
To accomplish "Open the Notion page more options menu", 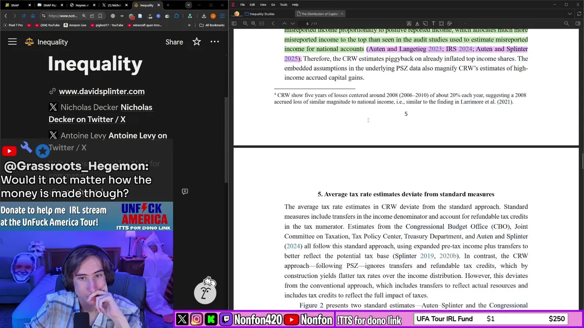I will coord(214,42).
